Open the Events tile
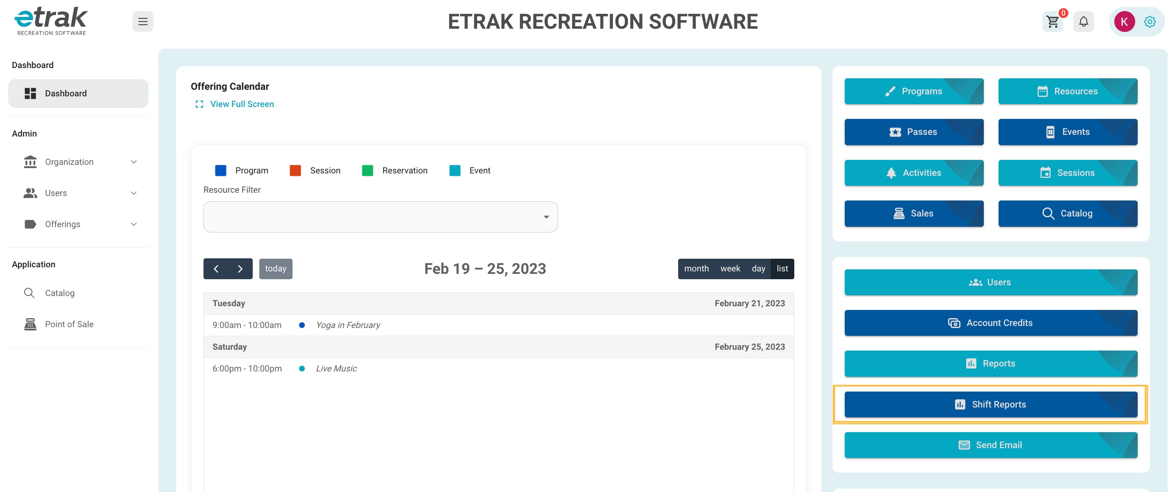 coord(1068,132)
